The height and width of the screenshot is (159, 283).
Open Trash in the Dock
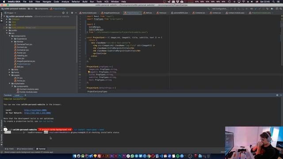point(208,156)
